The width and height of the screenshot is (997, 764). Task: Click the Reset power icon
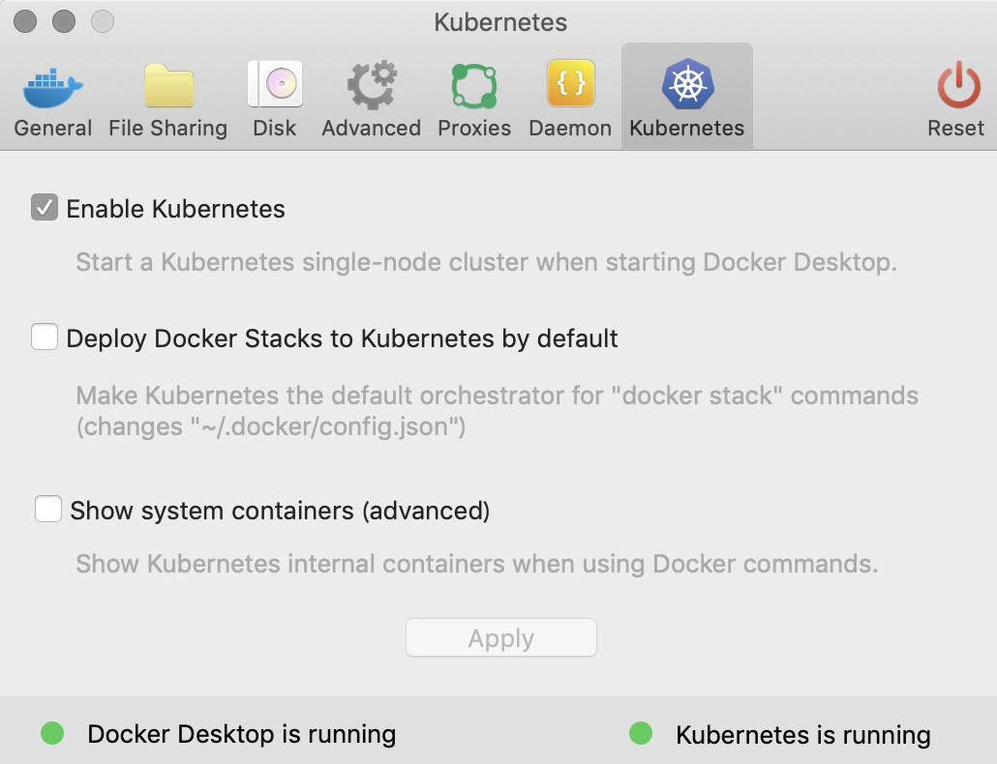957,84
